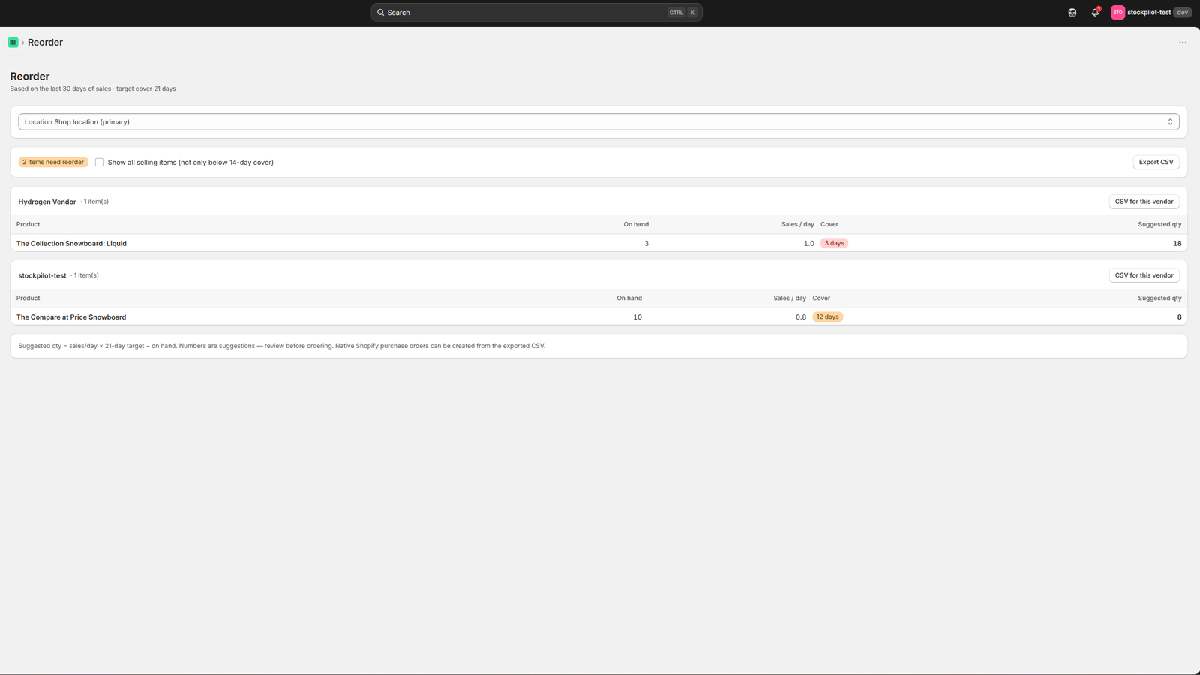Click the Export CSV button
Viewport: 1200px width, 675px height.
(x=1156, y=162)
